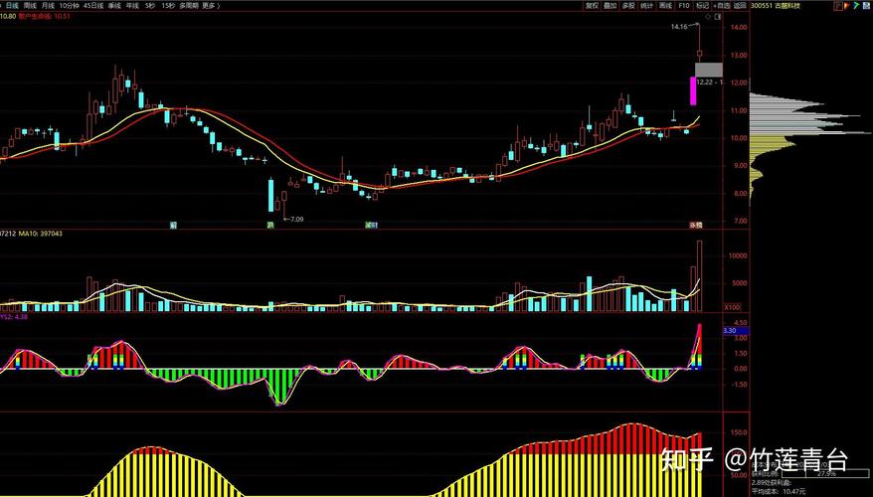873x497 pixels.
Task: Click the blue save icon at top-right
Action: coord(866,5)
